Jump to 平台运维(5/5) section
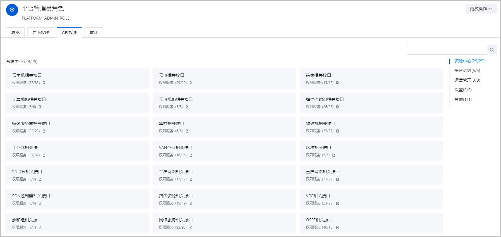 [467, 70]
